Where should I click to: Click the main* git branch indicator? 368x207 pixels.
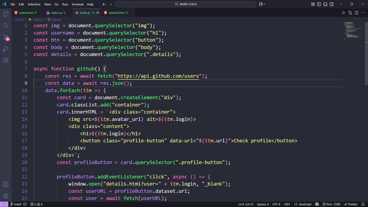pos(16,204)
